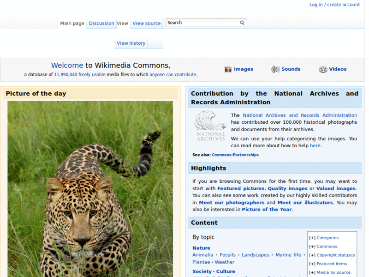This screenshot has width=369, height=277.
Task: Open the Fossils link
Action: 227,255
